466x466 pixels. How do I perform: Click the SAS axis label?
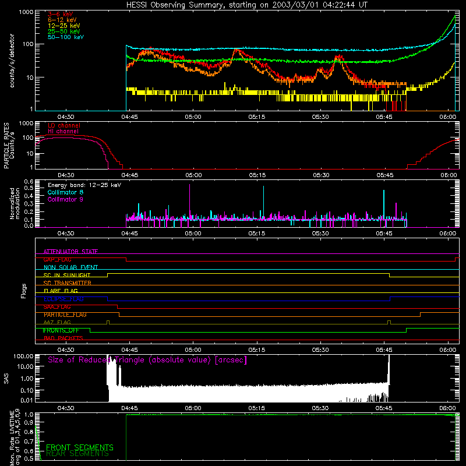click(6, 379)
